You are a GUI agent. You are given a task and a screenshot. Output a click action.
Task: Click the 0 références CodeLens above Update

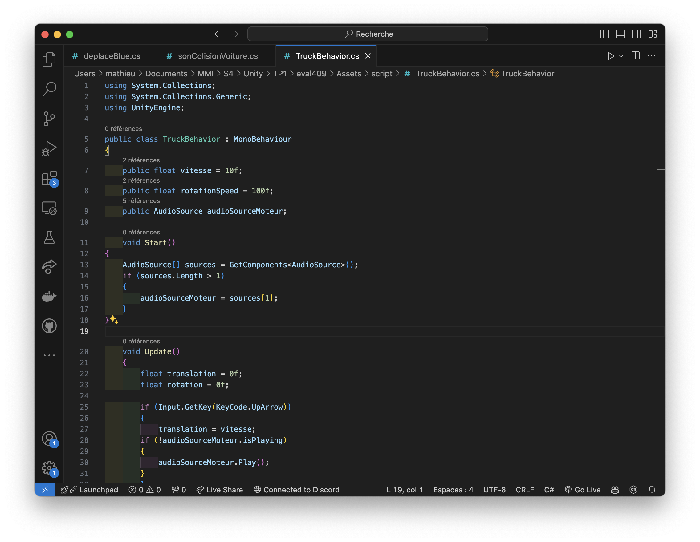pos(141,341)
